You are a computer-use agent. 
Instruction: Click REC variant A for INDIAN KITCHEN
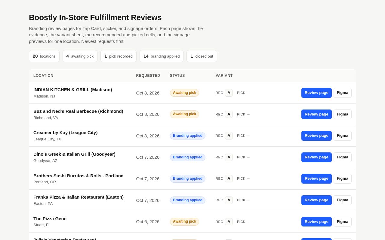tap(229, 93)
